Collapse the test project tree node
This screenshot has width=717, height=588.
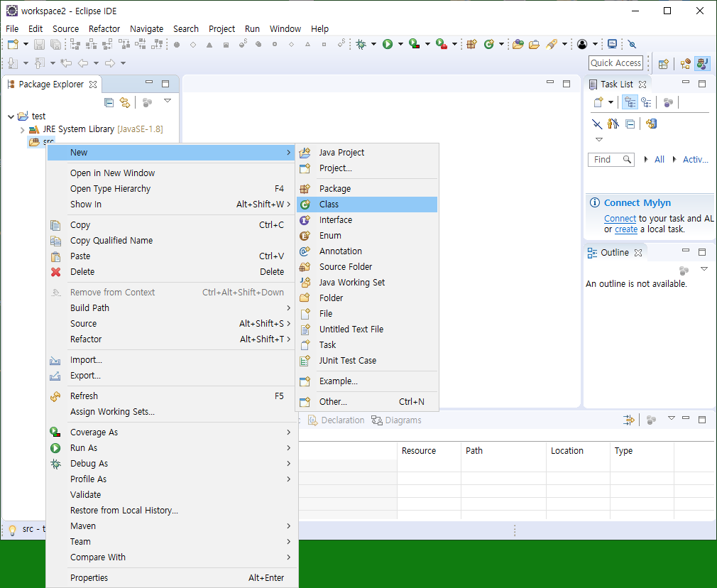click(x=11, y=116)
